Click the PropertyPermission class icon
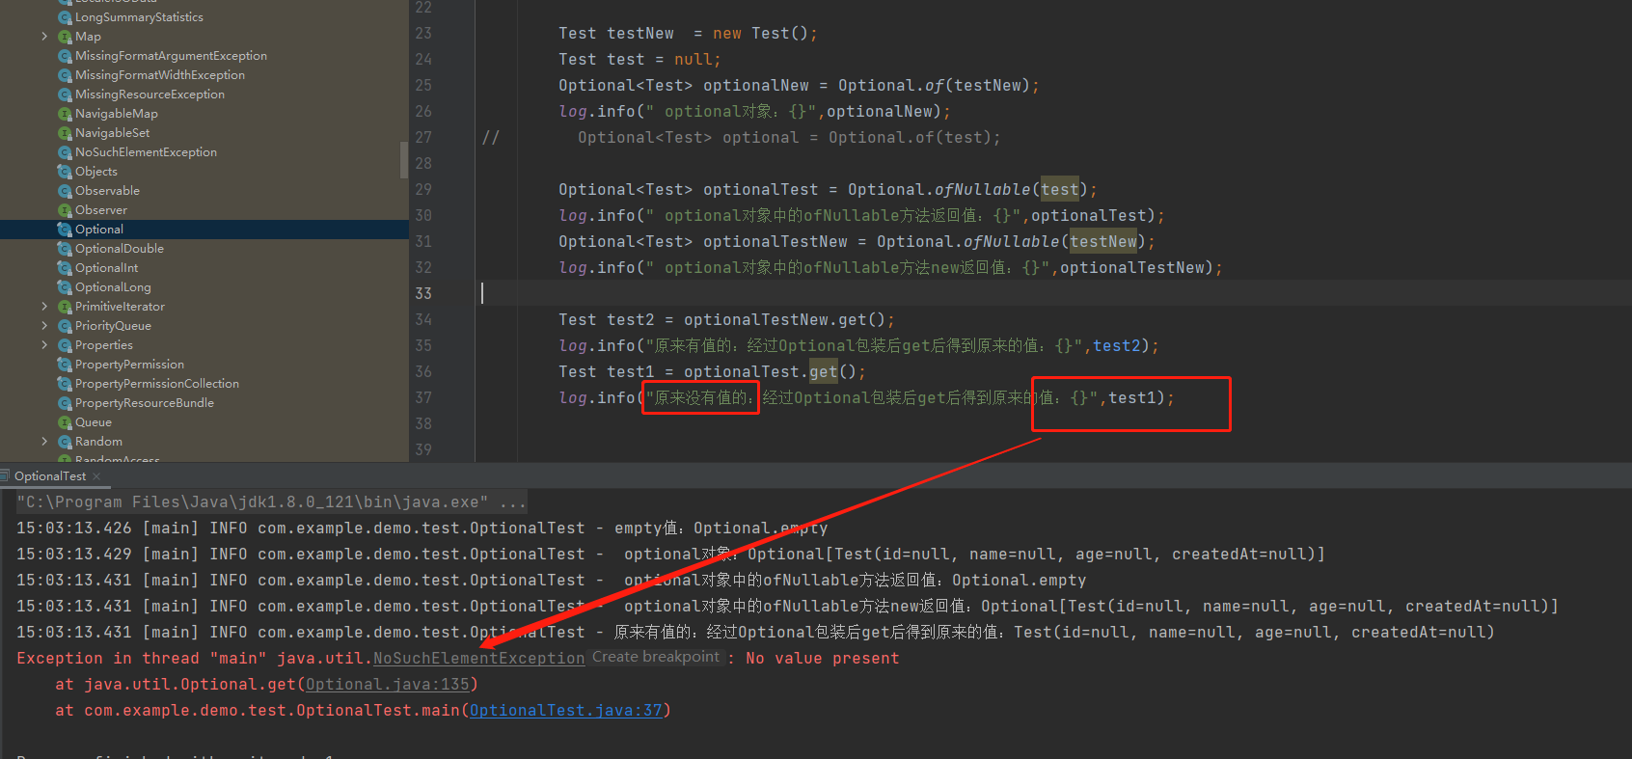 [66, 365]
